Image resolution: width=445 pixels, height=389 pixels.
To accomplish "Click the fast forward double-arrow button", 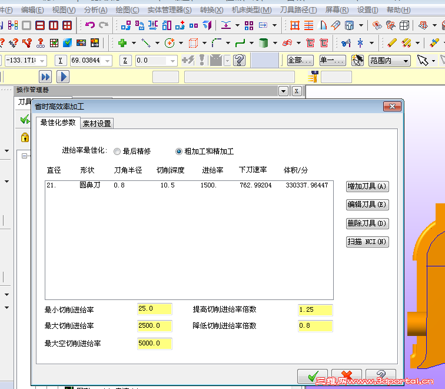I will pos(45,77).
